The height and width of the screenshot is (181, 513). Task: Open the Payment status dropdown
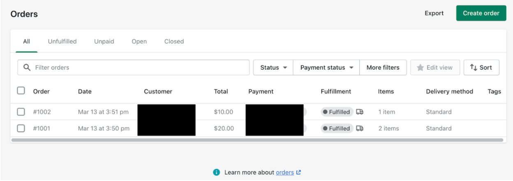click(x=326, y=68)
